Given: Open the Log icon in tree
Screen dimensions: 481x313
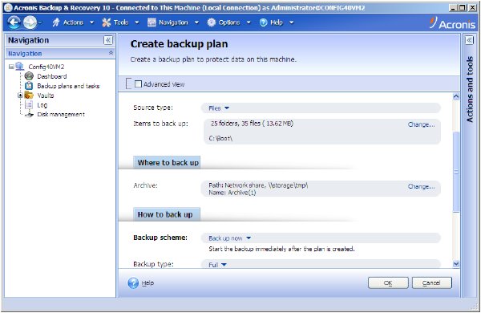Looking at the screenshot, I should coord(29,105).
